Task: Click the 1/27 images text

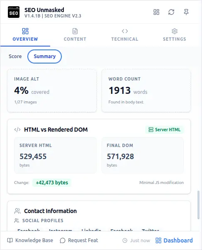Action: tap(25, 102)
